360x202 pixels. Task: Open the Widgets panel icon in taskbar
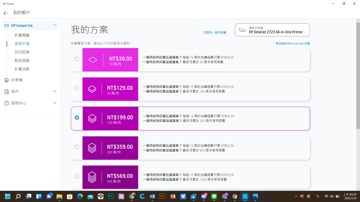39,196
